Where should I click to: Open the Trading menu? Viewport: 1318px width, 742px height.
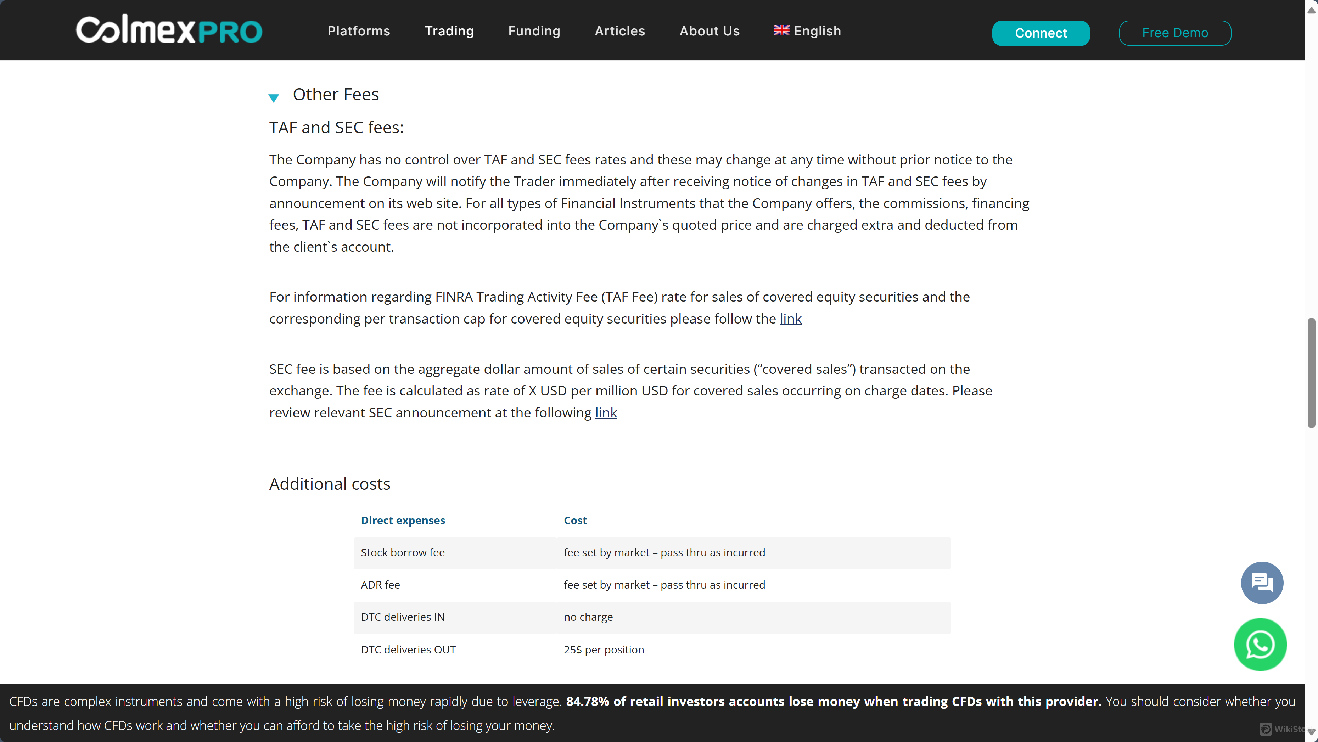(x=449, y=31)
